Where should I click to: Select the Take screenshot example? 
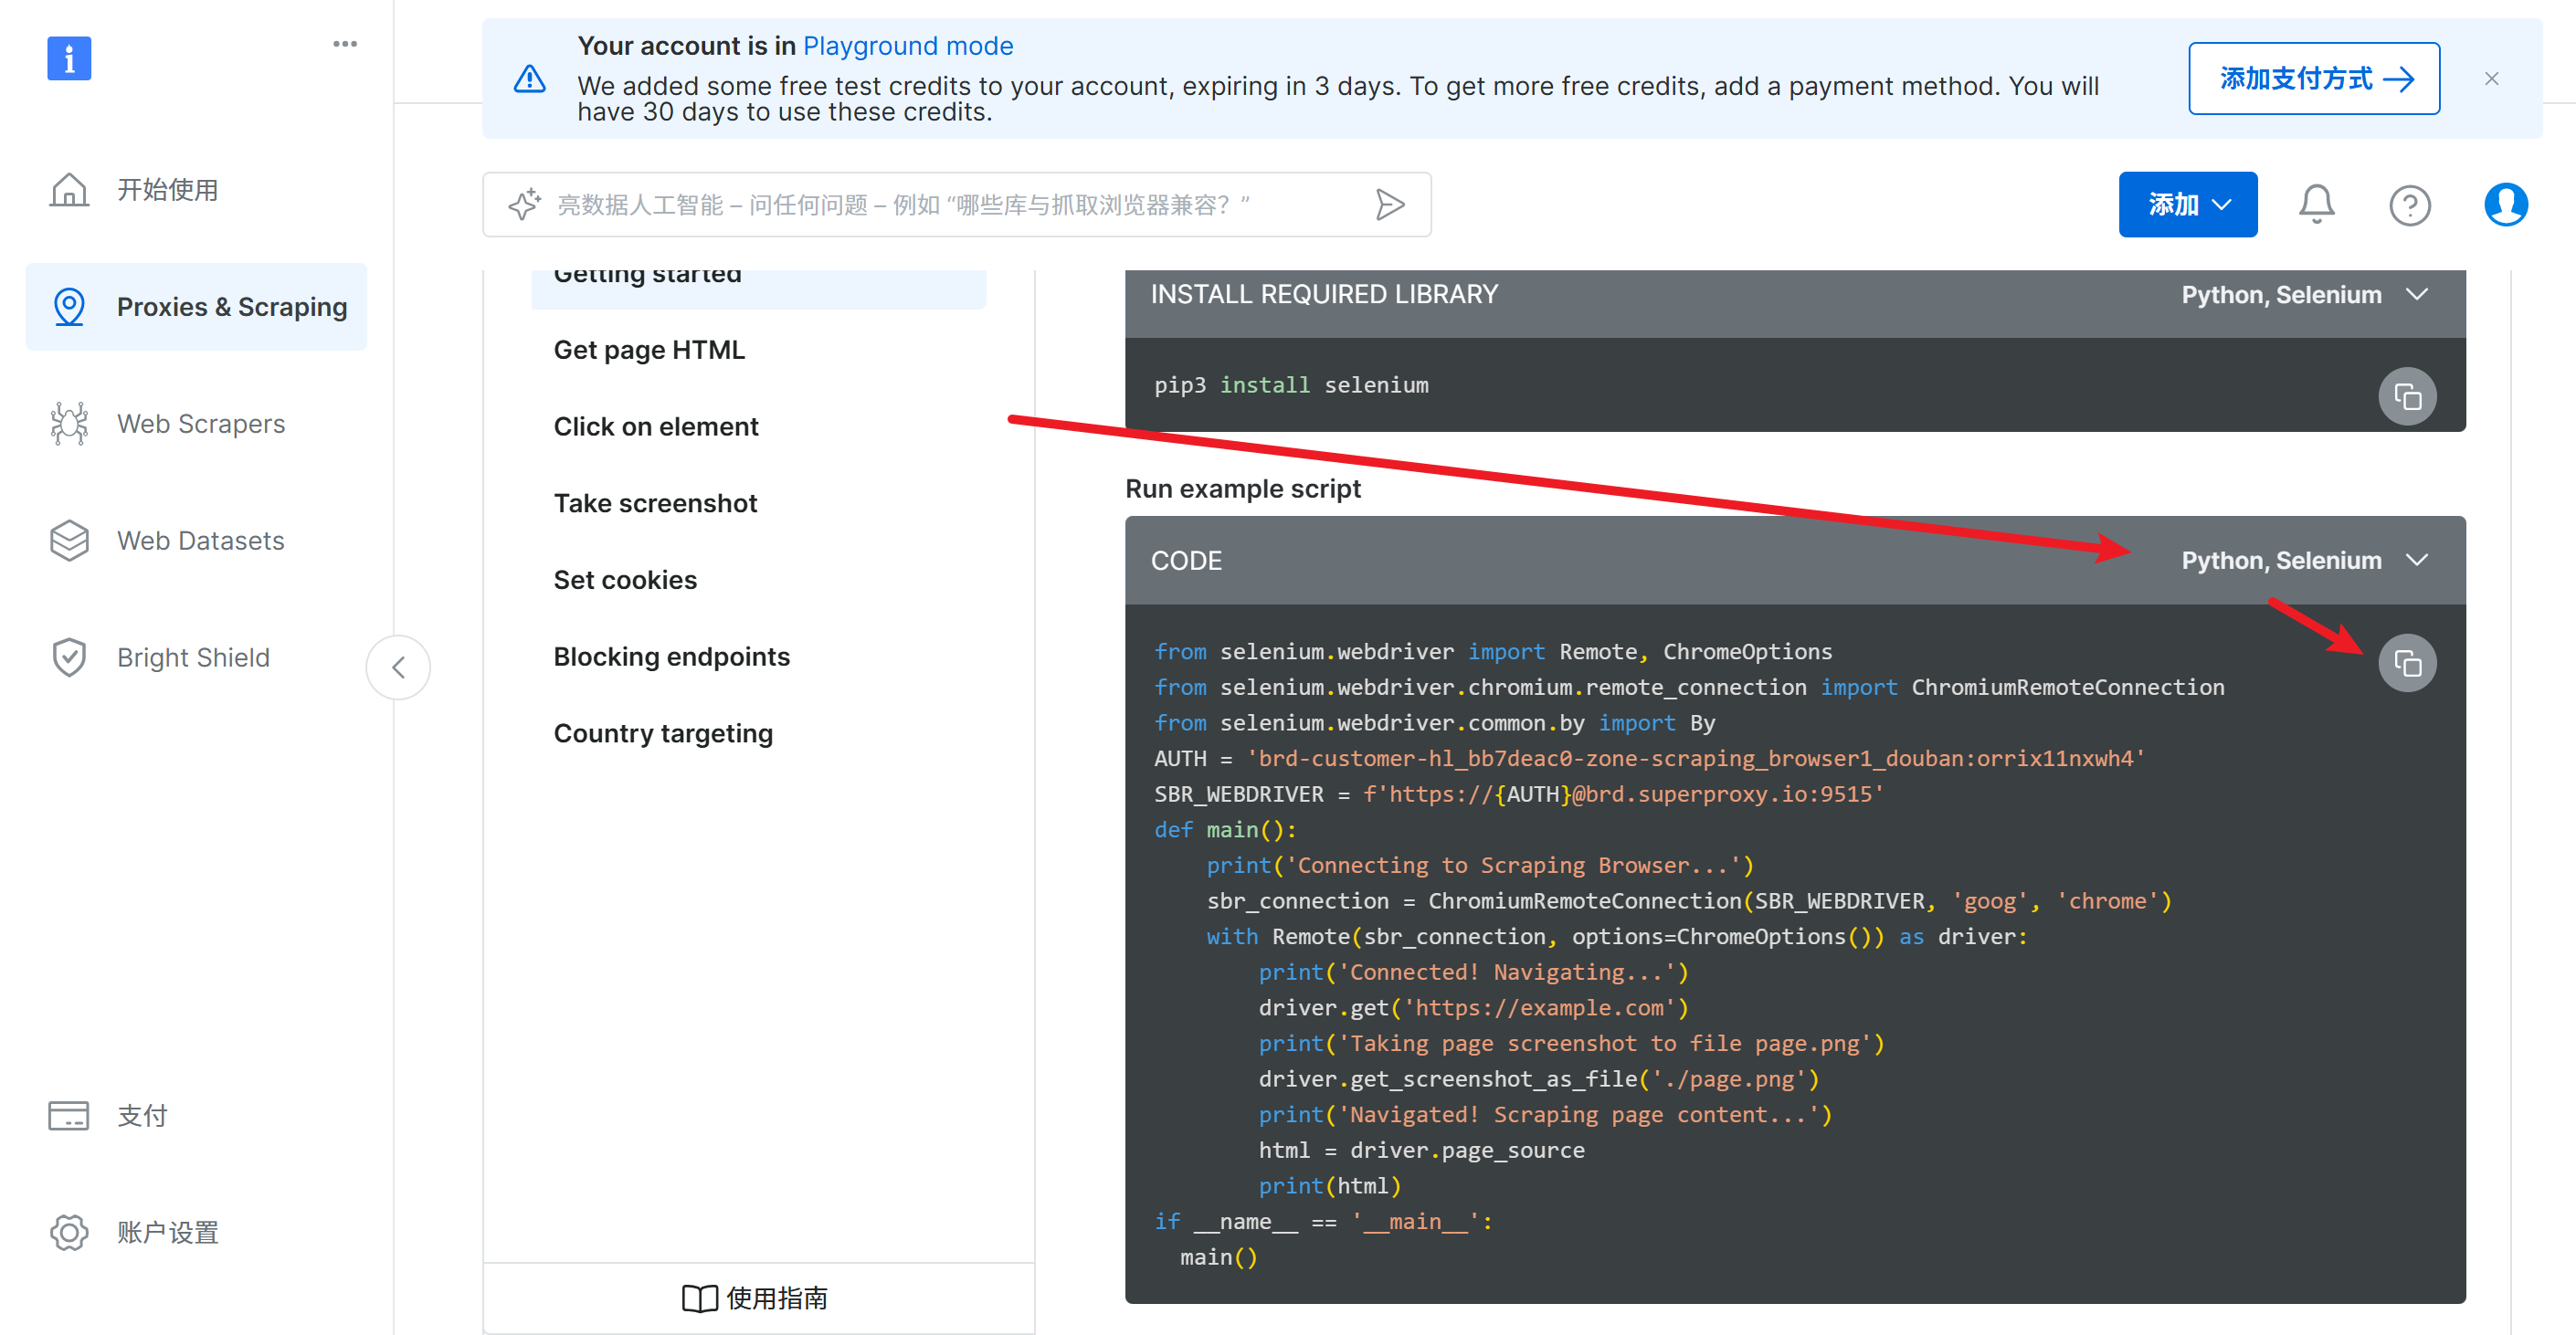coord(655,504)
